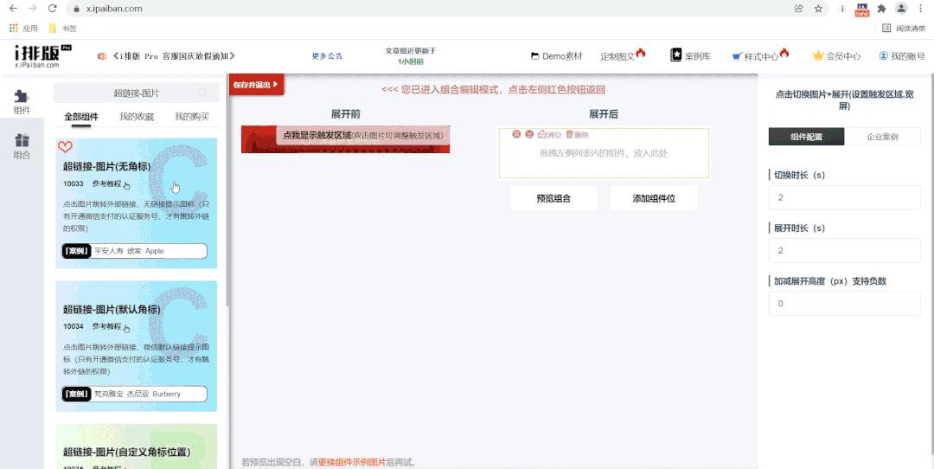Click the i排版 Pro logo
The image size is (934, 469).
coord(43,56)
